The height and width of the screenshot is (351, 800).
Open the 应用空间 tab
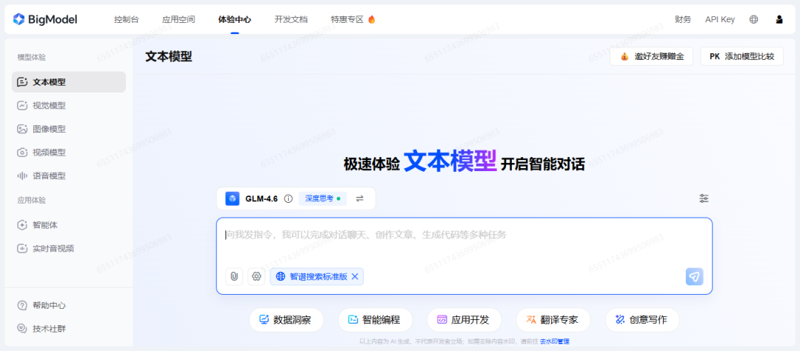click(178, 19)
